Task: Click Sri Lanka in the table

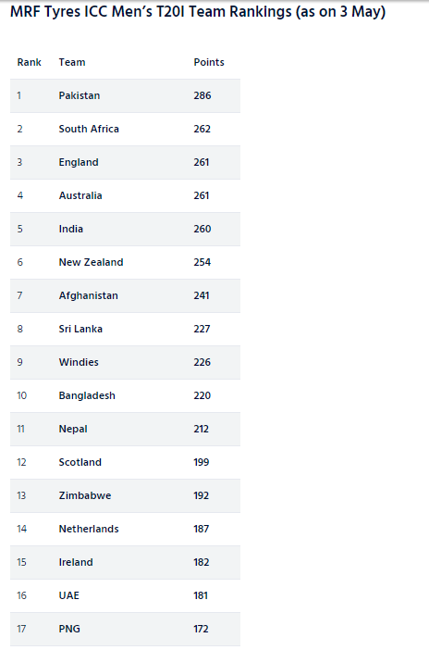Action: pyautogui.click(x=80, y=329)
